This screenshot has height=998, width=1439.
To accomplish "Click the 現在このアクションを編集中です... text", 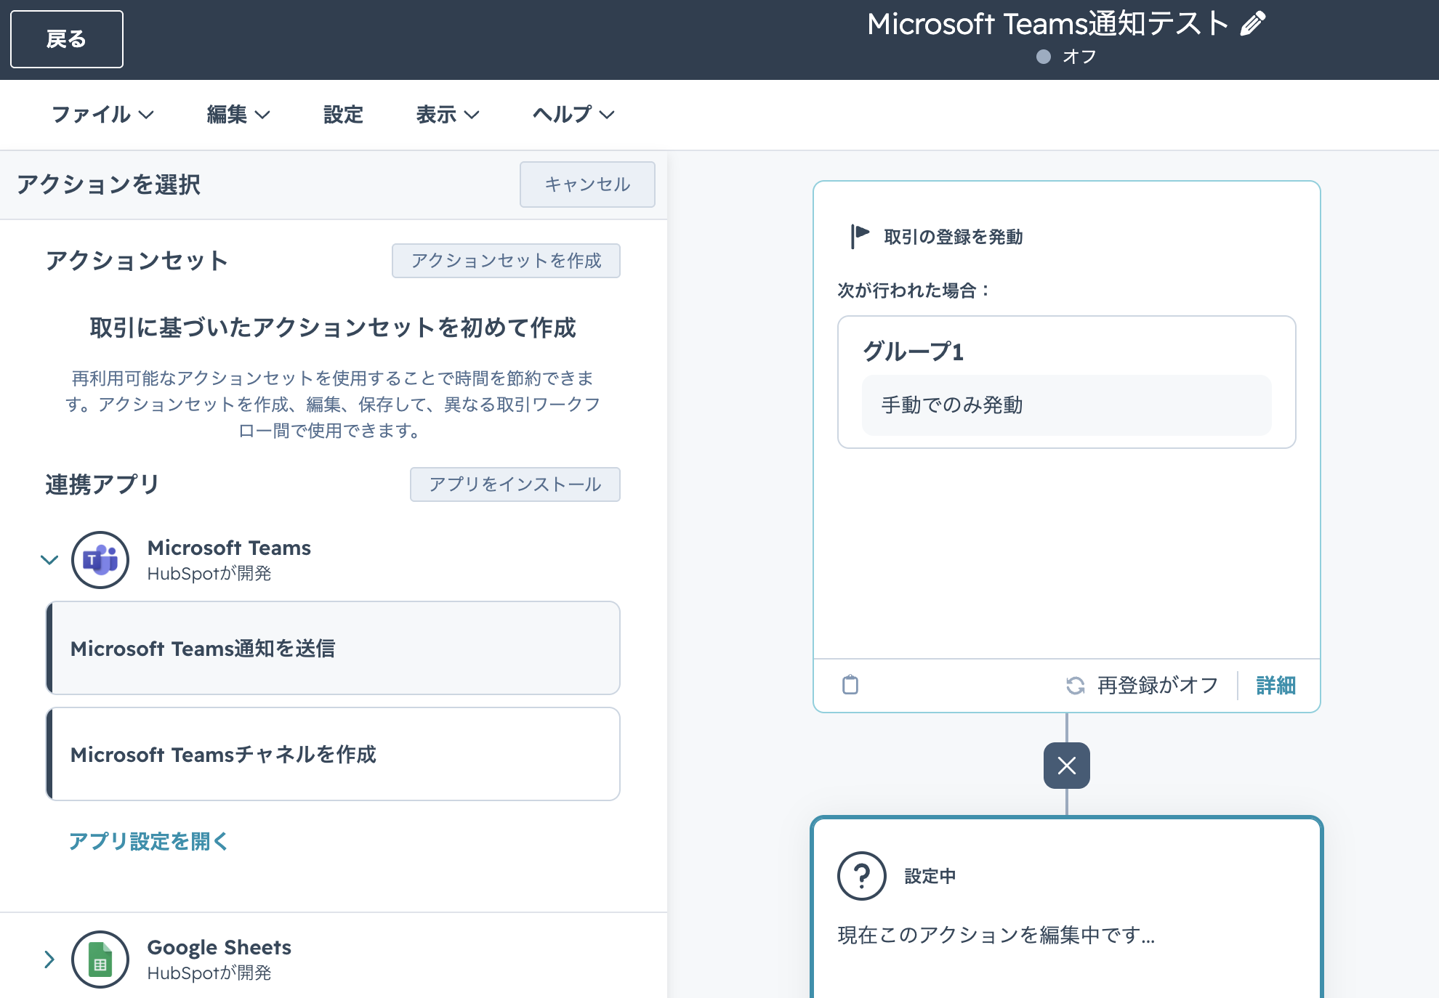I will (x=996, y=935).
